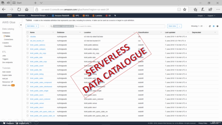Open the Services dropdown
Viewport: 222px width, 125px height.
[23, 16]
